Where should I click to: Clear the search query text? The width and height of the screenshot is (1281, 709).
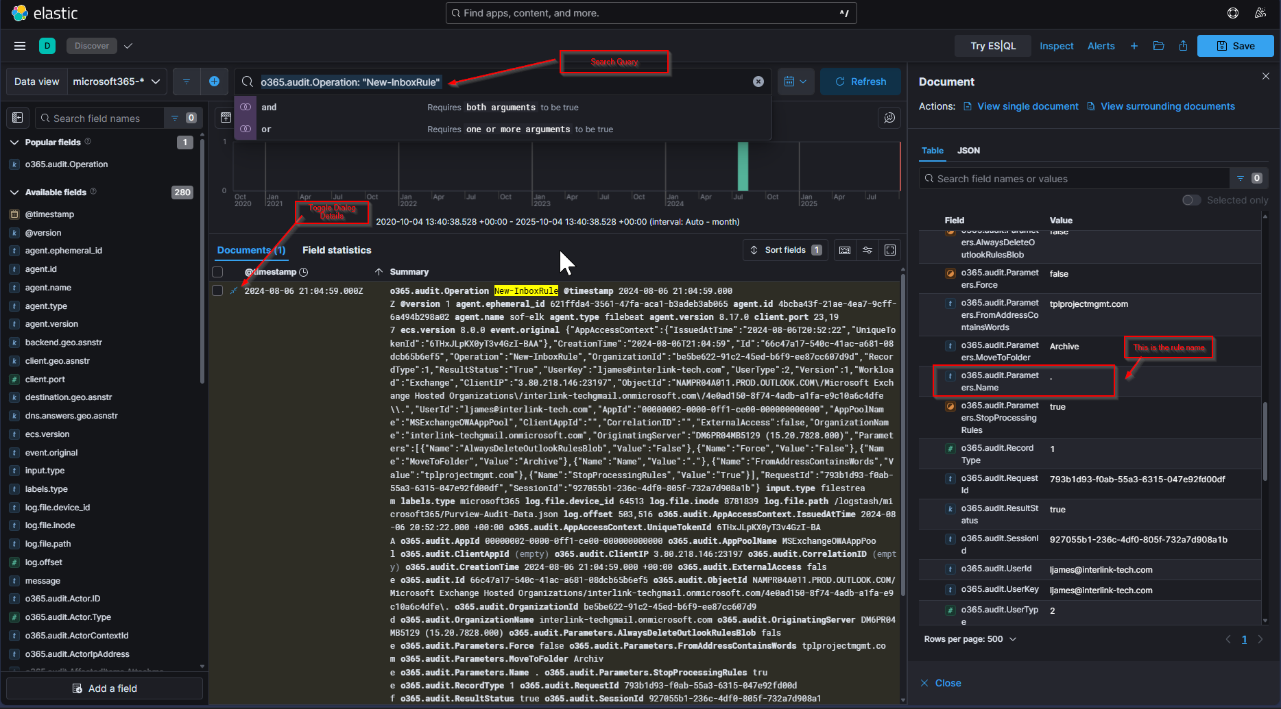758,82
